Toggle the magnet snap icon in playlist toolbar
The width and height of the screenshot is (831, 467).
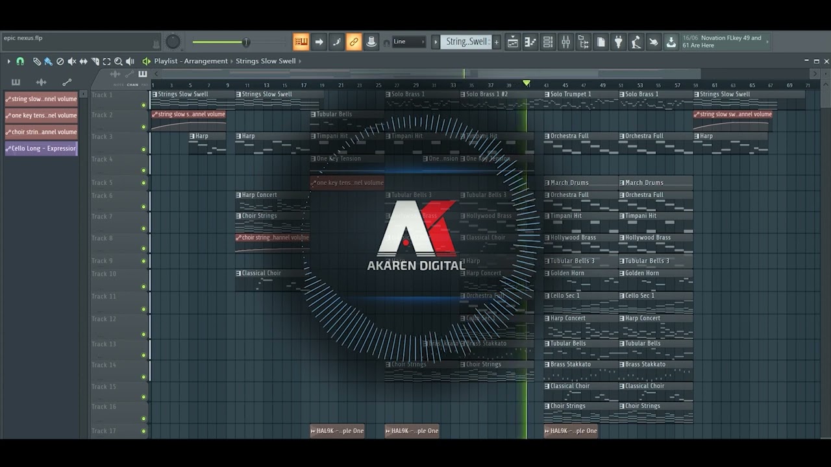[x=20, y=61]
